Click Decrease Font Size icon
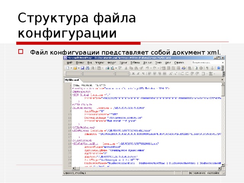Screen dimensions: 244x183 176,74
